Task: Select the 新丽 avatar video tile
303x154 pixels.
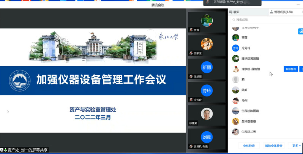Action: (x=207, y=69)
